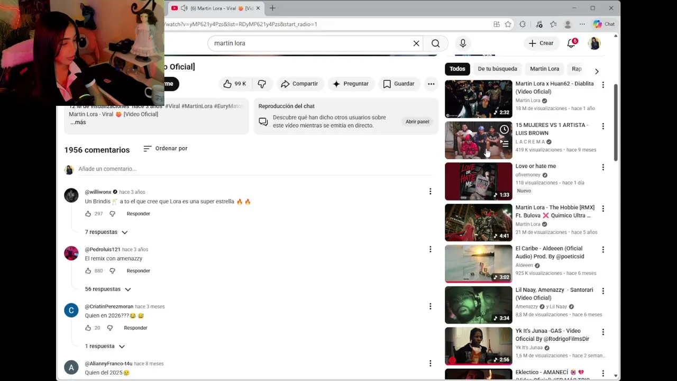The image size is (677, 381).
Task: Open the account avatar menu
Action: [594, 43]
